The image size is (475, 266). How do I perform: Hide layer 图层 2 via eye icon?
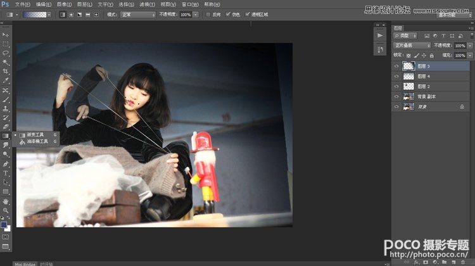coord(396,86)
